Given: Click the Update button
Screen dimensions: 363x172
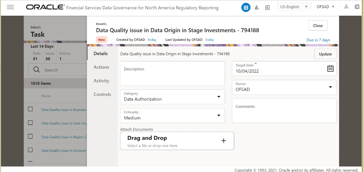Looking at the screenshot, I should pyautogui.click(x=325, y=54).
